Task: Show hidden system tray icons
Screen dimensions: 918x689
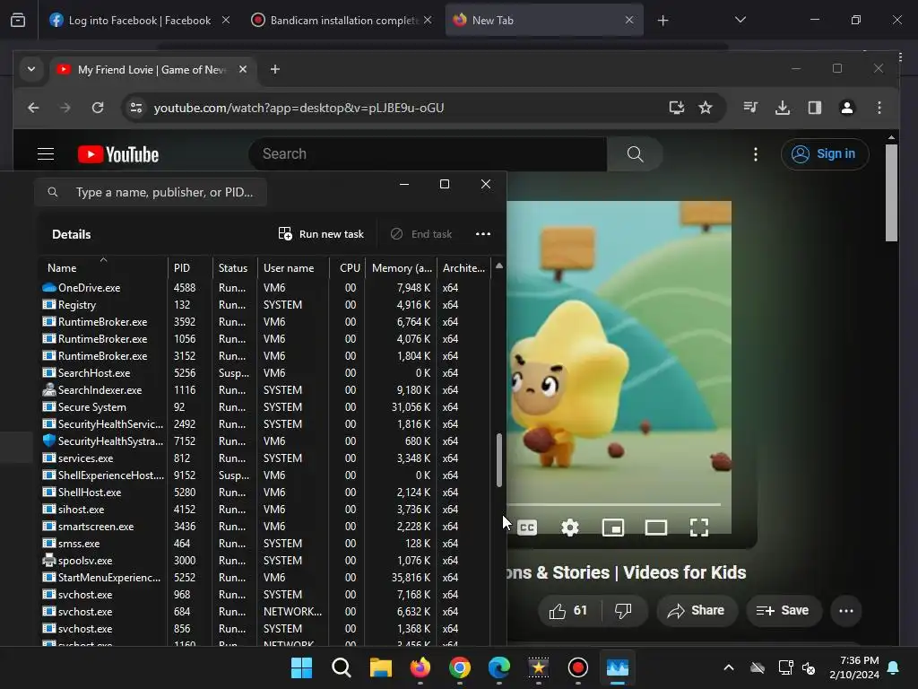Action: click(728, 667)
